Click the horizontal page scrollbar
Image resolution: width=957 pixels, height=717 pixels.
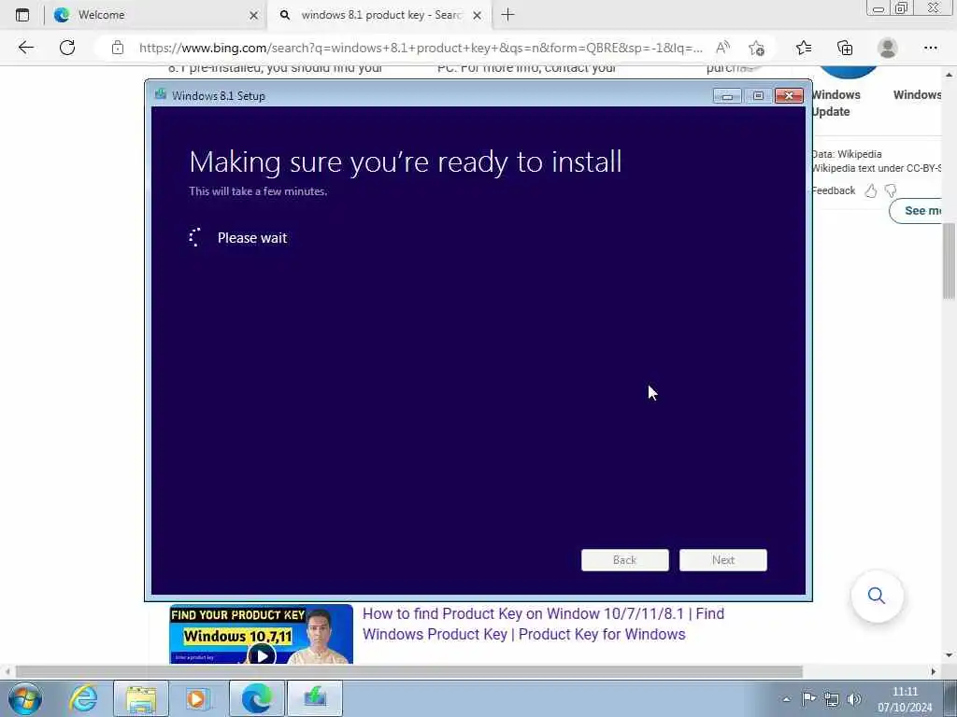click(409, 671)
